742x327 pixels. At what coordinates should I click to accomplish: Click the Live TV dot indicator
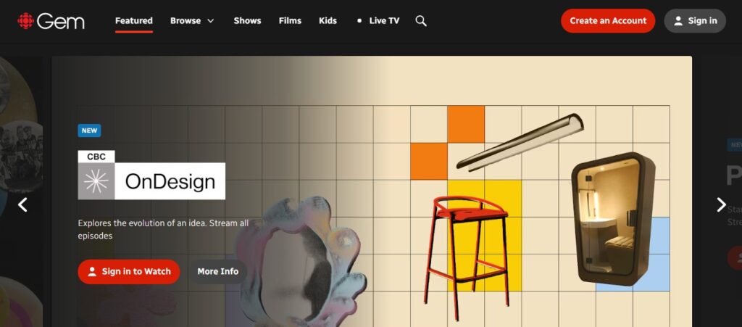tap(359, 21)
